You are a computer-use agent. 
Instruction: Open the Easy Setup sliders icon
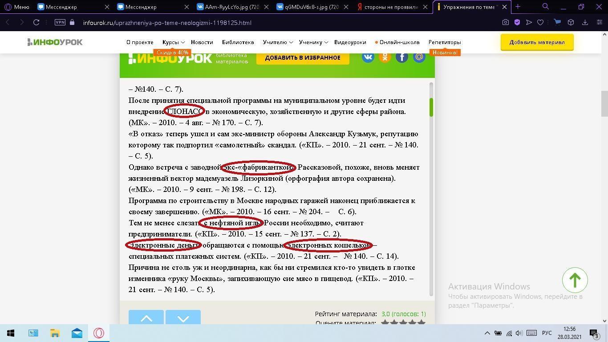599,22
